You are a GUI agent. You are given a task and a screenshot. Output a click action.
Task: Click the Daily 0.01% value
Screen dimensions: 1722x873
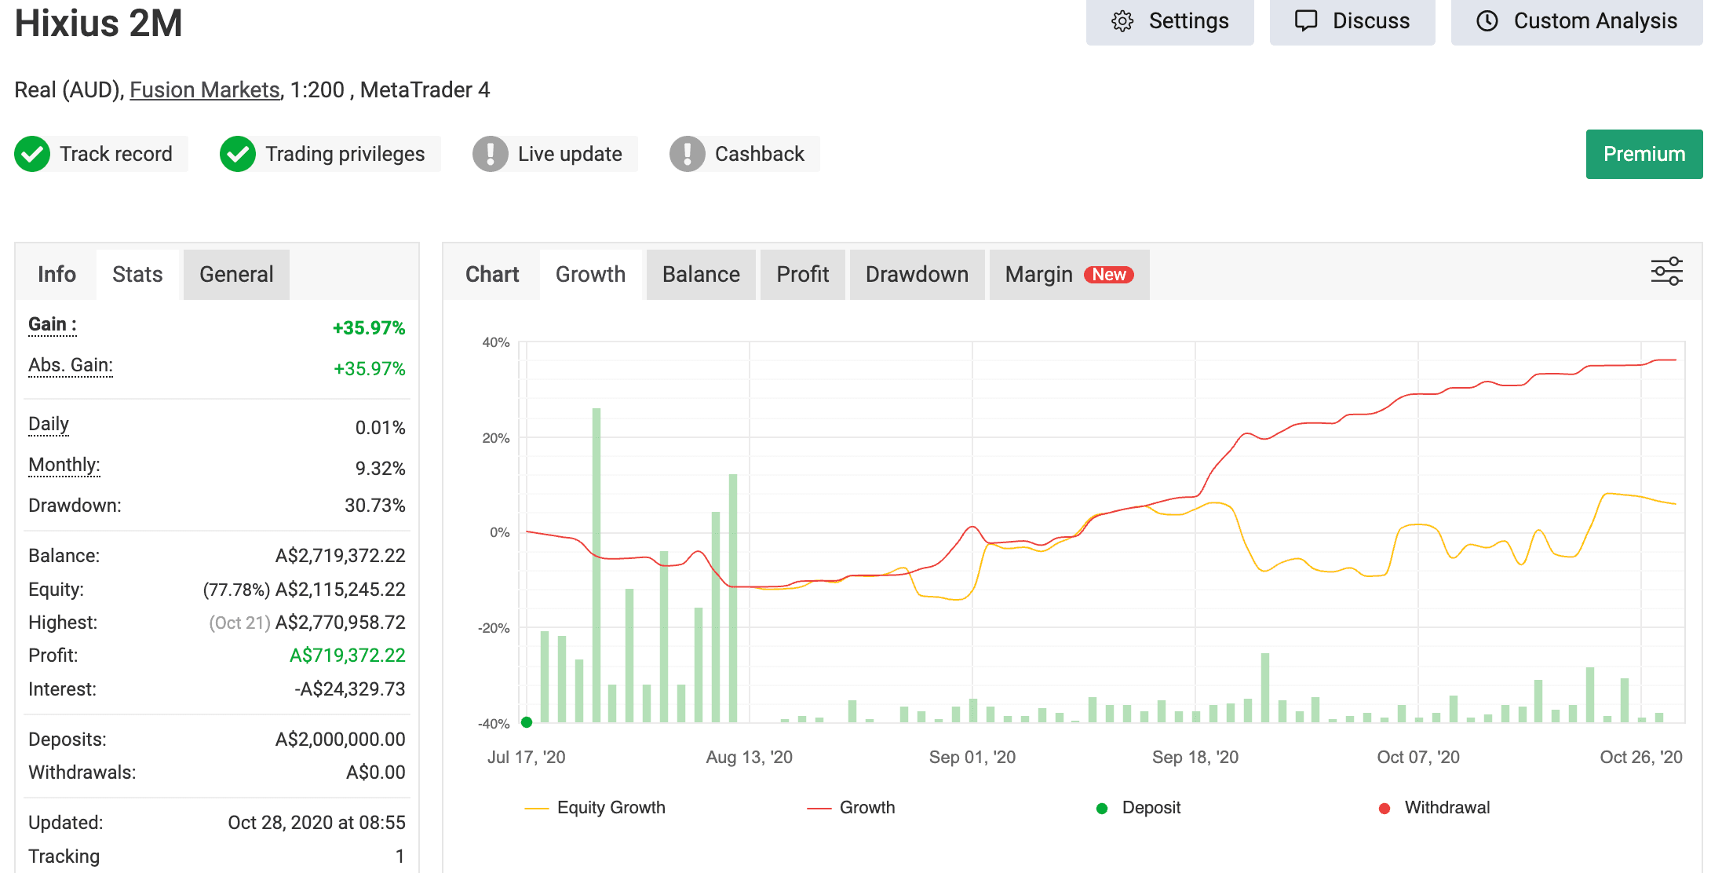[381, 428]
